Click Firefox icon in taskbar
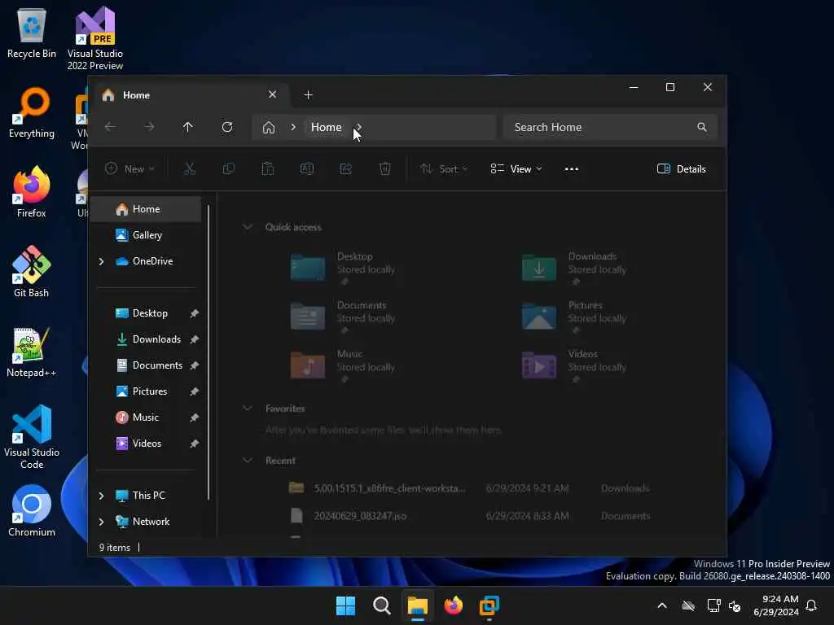Screen dimensions: 834x625 [453, 605]
